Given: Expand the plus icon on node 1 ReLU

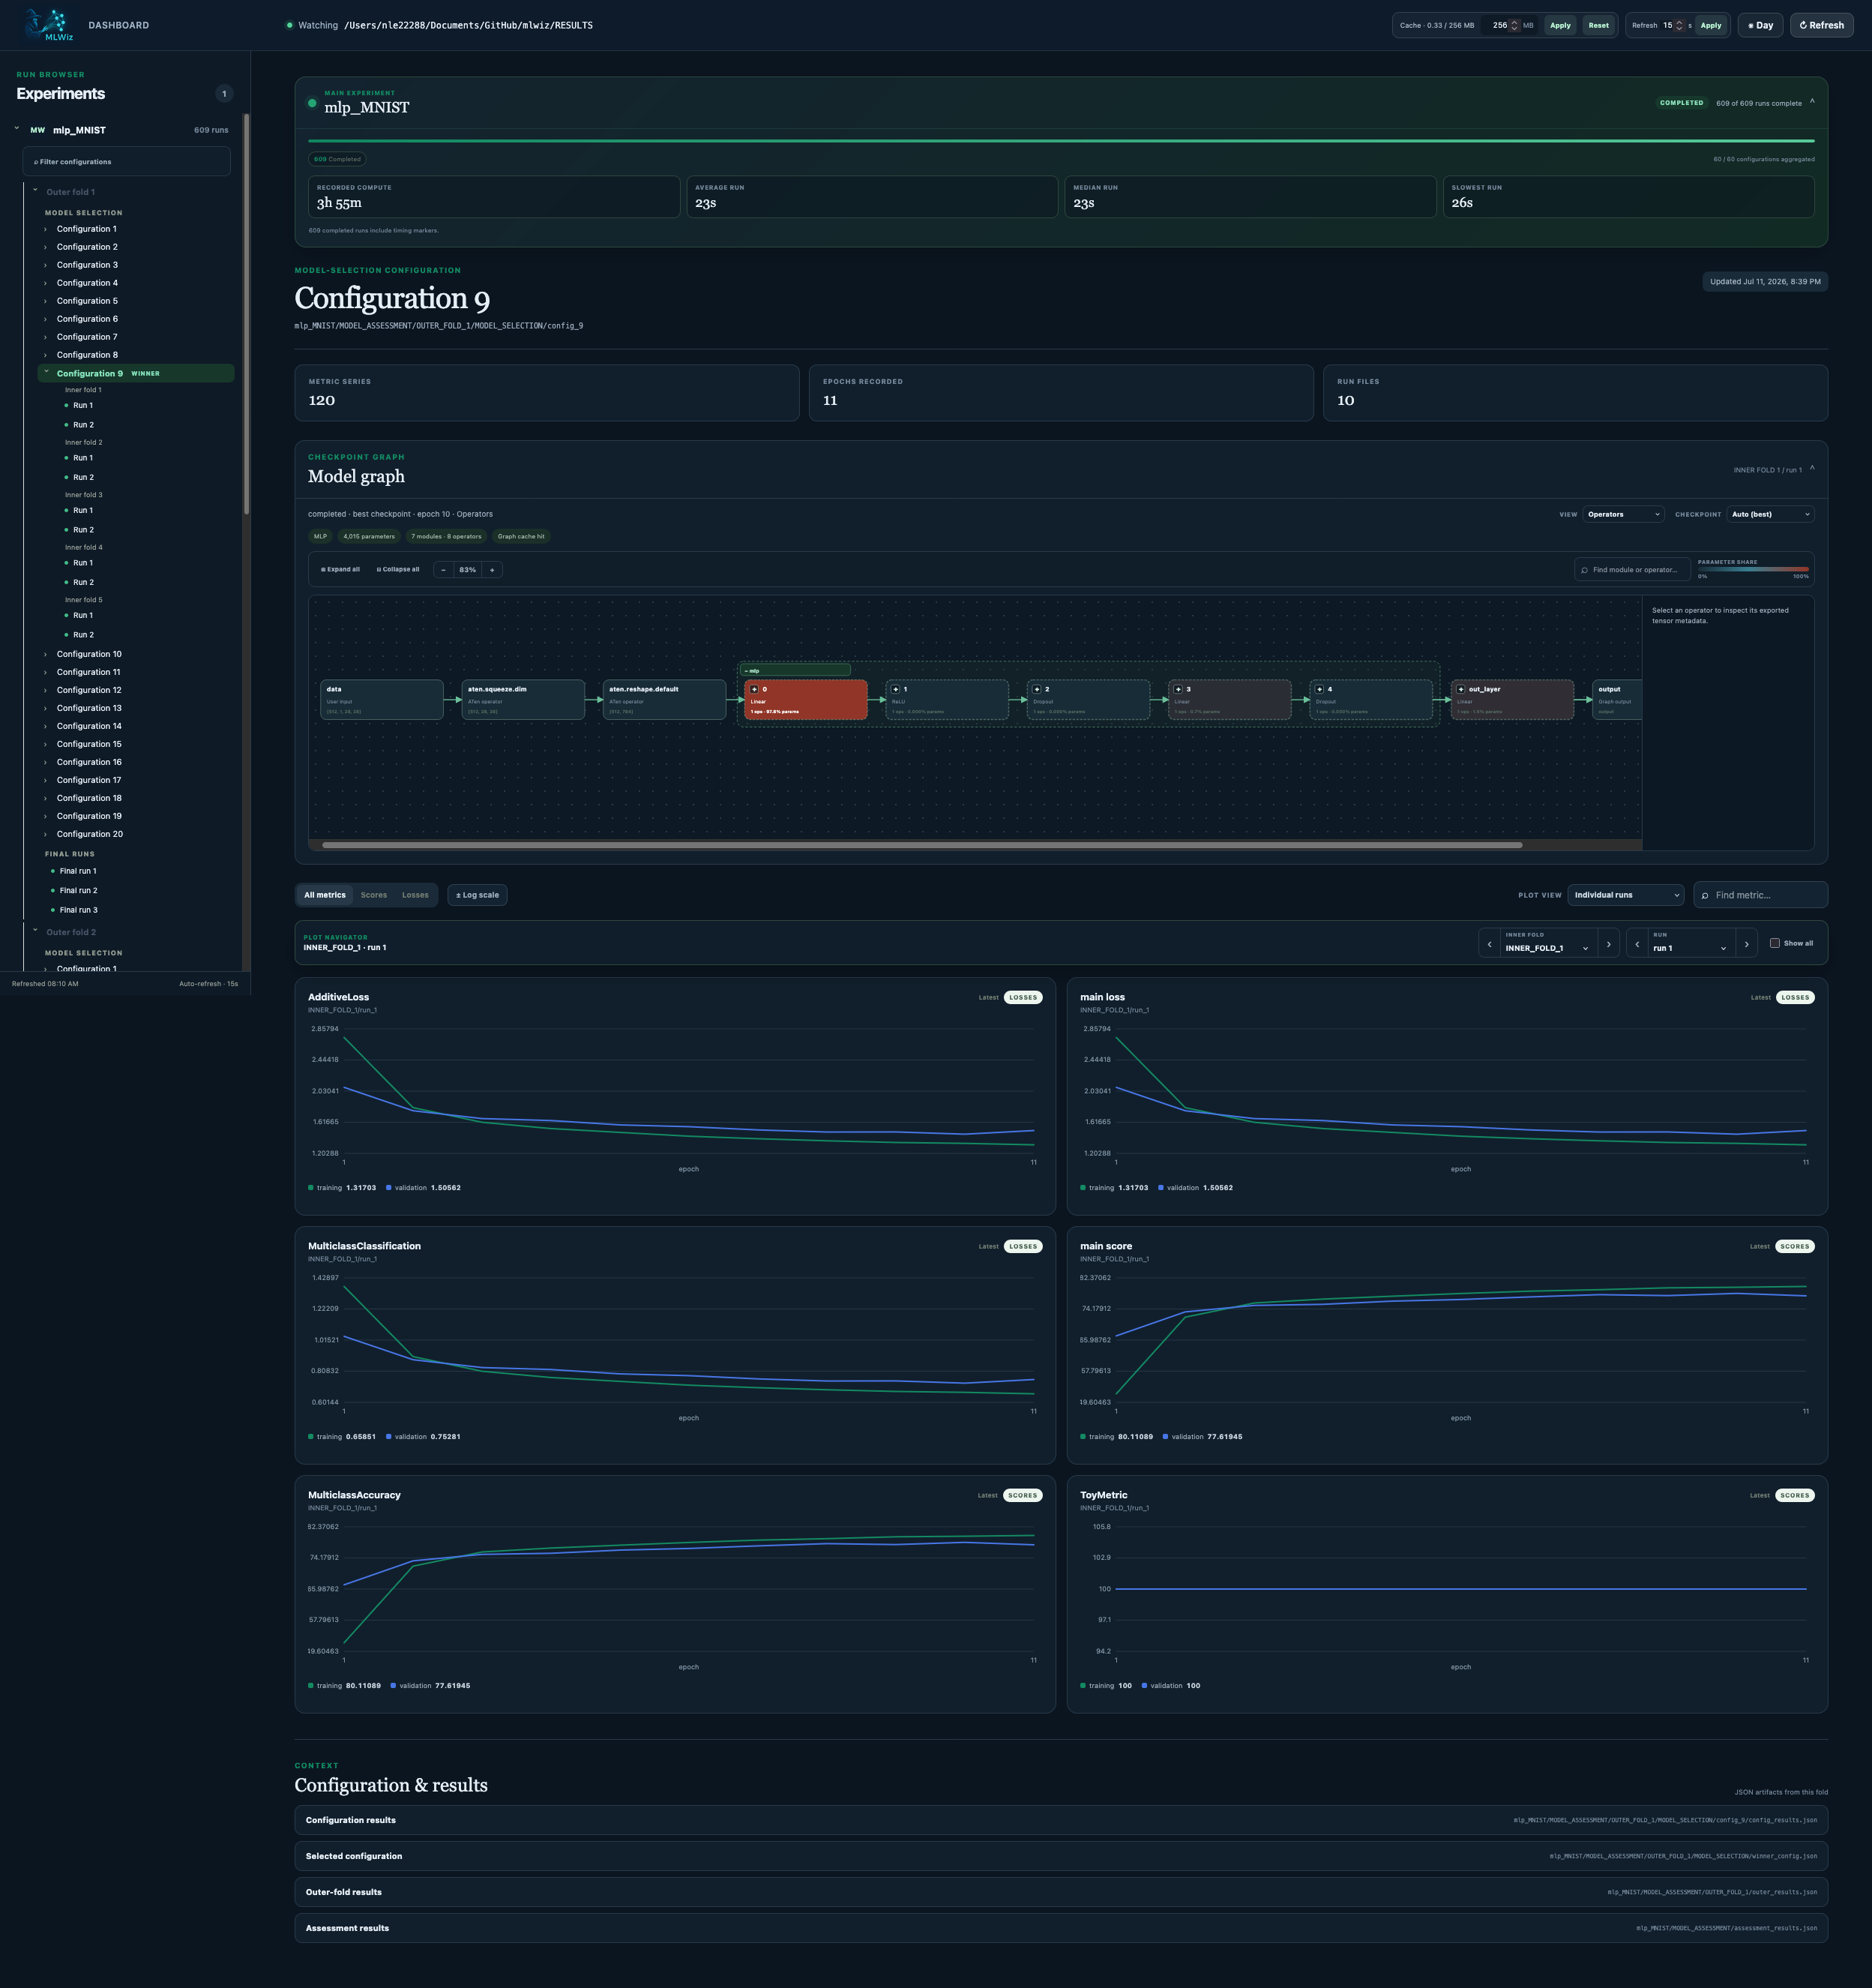Looking at the screenshot, I should pos(896,689).
